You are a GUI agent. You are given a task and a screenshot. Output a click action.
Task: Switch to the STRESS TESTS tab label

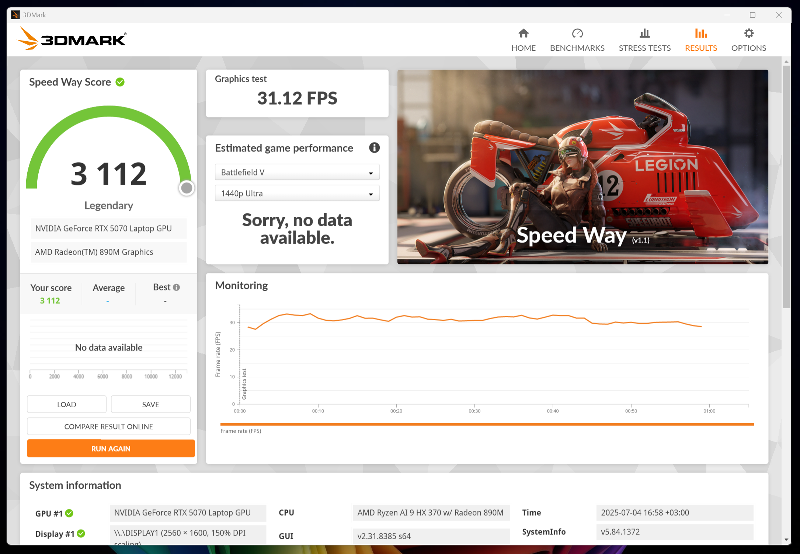644,48
